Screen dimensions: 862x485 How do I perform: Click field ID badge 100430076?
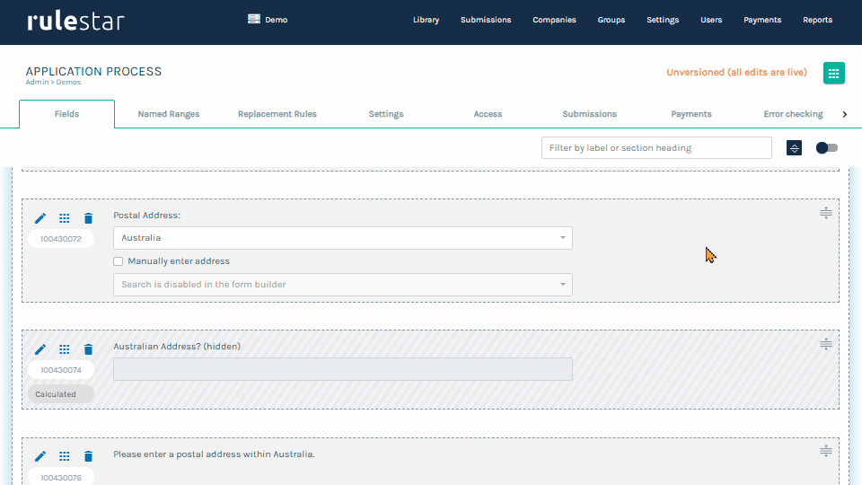[x=61, y=477]
